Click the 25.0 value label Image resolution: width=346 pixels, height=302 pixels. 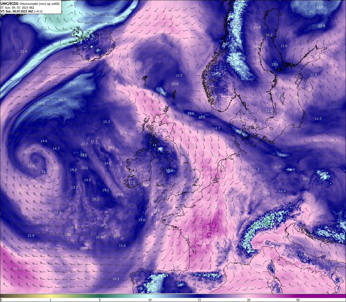click(x=119, y=195)
